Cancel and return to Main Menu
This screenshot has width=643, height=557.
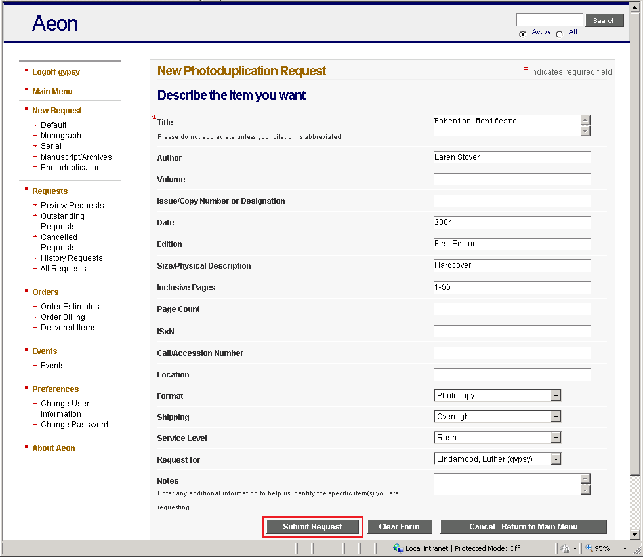pos(524,526)
